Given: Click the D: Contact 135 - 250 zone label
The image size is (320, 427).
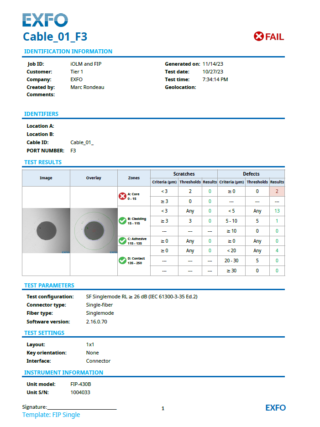Looking at the screenshot, I should (x=136, y=260).
